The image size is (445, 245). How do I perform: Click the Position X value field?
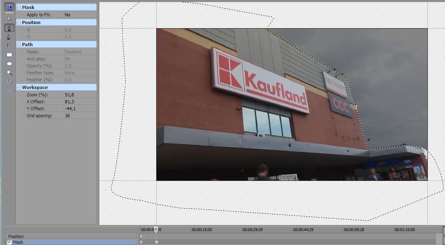[x=80, y=30]
